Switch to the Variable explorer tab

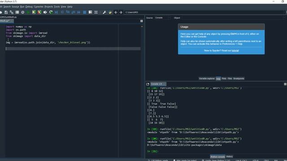click(x=207, y=79)
